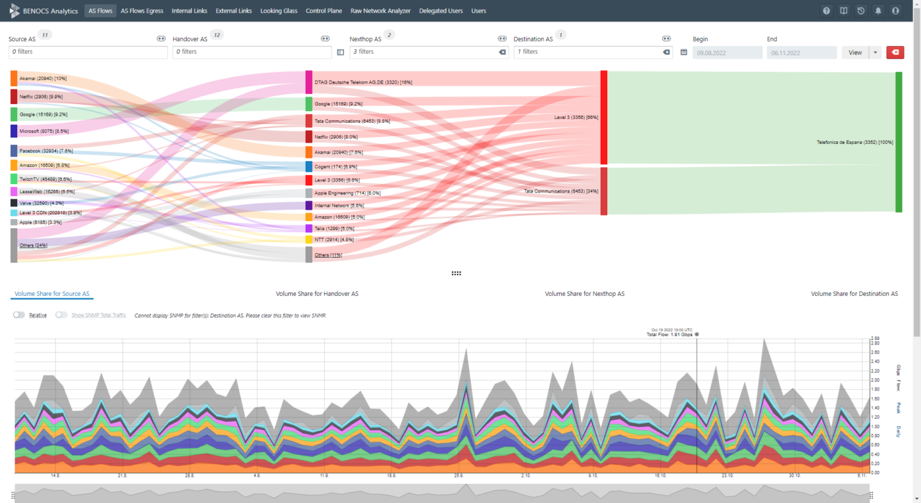Switch to Volume Share for Handover AS tab
Viewport: 921px width, 503px height.
(317, 294)
